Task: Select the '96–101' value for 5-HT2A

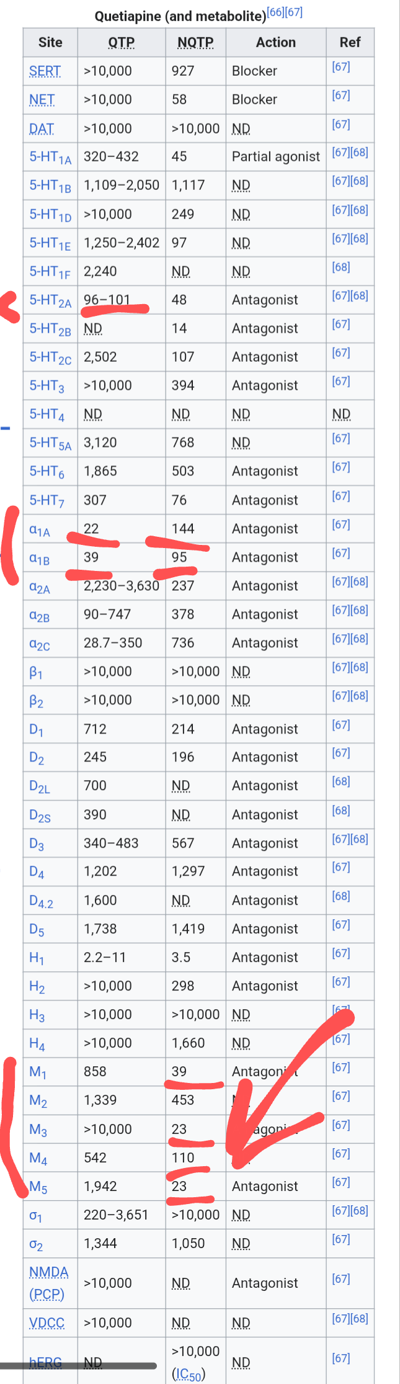Action: point(107,300)
